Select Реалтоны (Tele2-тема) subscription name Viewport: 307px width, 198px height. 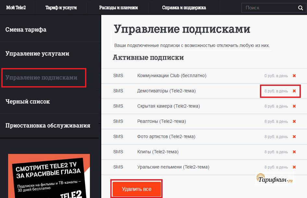coord(162,122)
